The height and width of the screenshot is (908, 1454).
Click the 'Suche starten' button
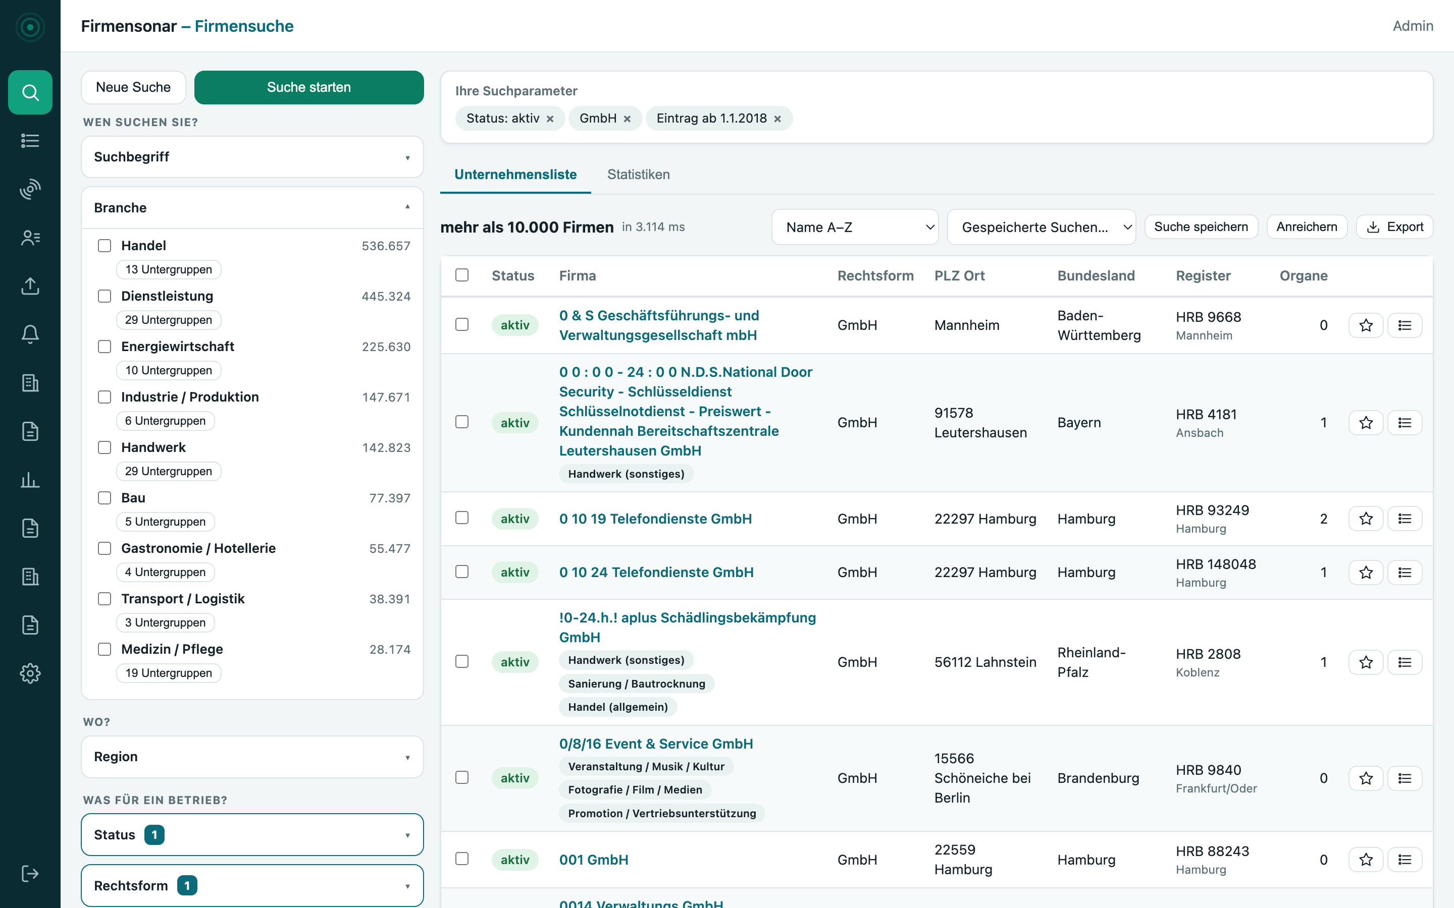[309, 87]
